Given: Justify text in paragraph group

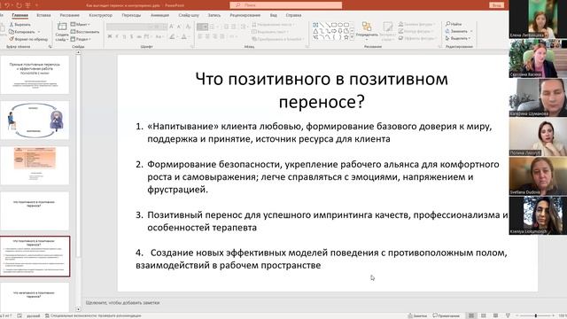Looking at the screenshot, I should click(x=221, y=36).
